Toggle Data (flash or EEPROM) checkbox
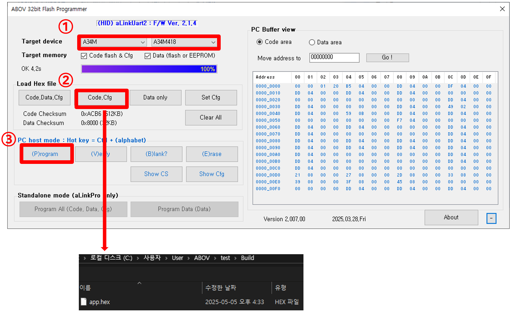 click(147, 56)
